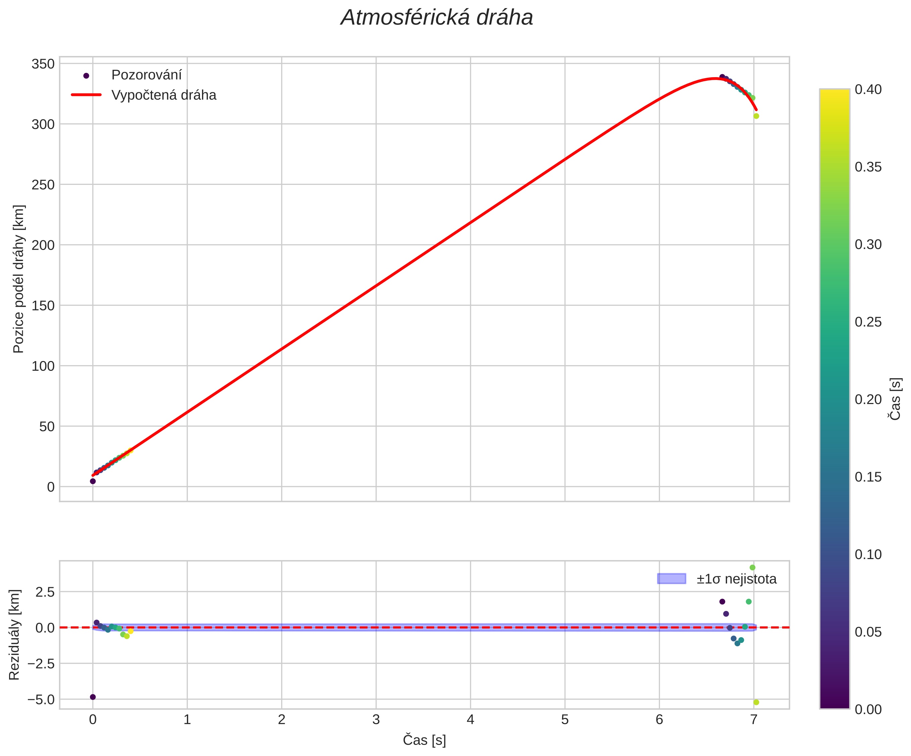Click the residual outlier point near −5 at time zero
Screen dimensions: 911x756
(93, 697)
